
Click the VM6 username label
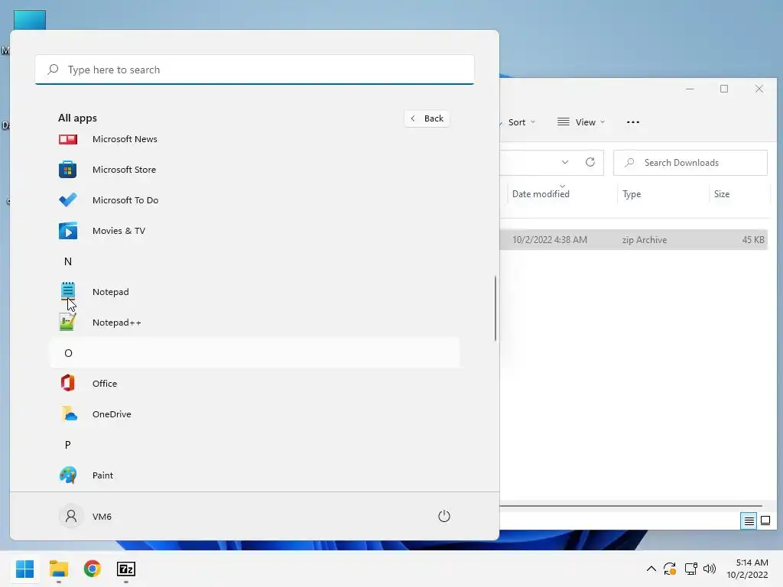tap(102, 517)
